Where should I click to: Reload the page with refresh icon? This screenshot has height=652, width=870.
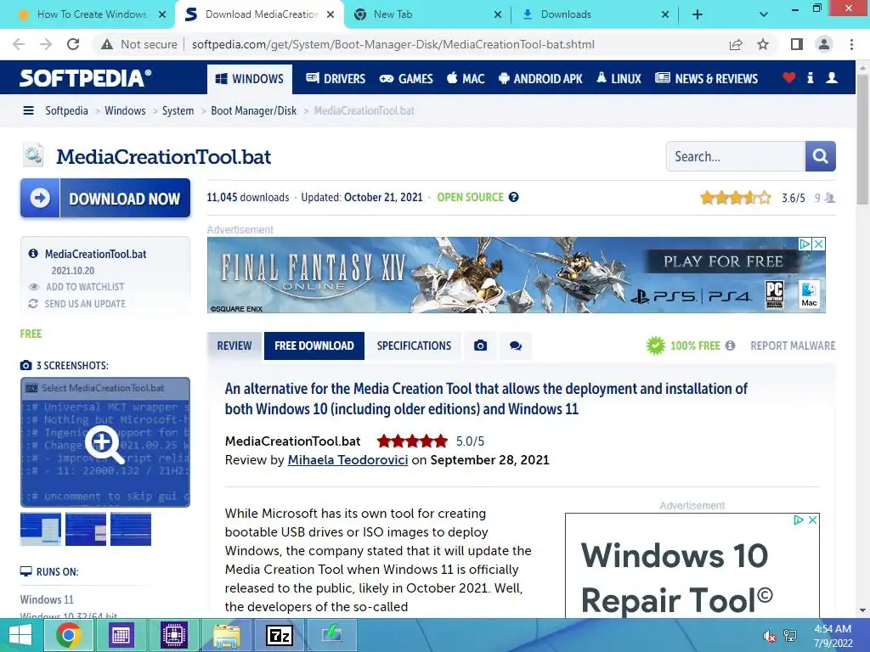73,44
